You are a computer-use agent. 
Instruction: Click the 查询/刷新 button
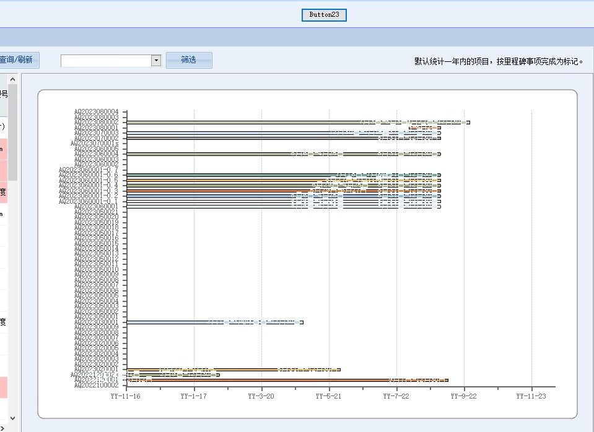click(x=19, y=60)
